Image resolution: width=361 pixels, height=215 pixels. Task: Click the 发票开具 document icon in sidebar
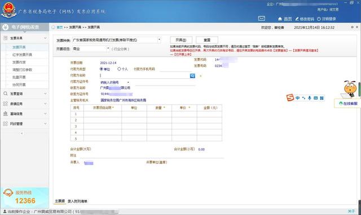coord(6,38)
